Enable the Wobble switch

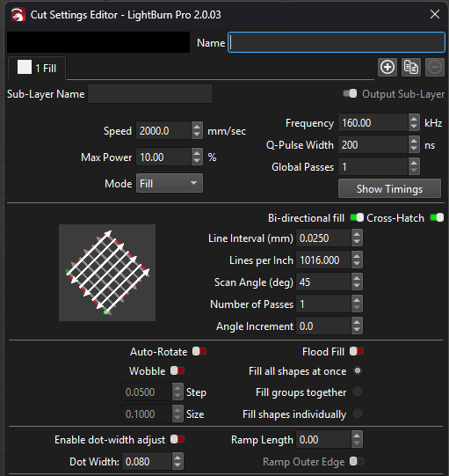(x=177, y=370)
